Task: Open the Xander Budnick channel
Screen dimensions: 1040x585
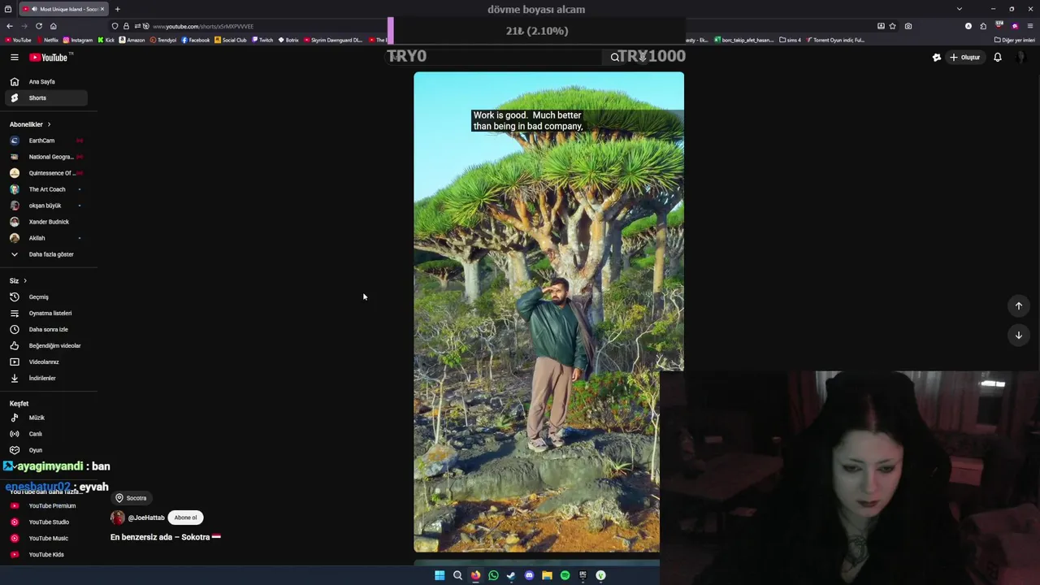Action: click(x=45, y=222)
